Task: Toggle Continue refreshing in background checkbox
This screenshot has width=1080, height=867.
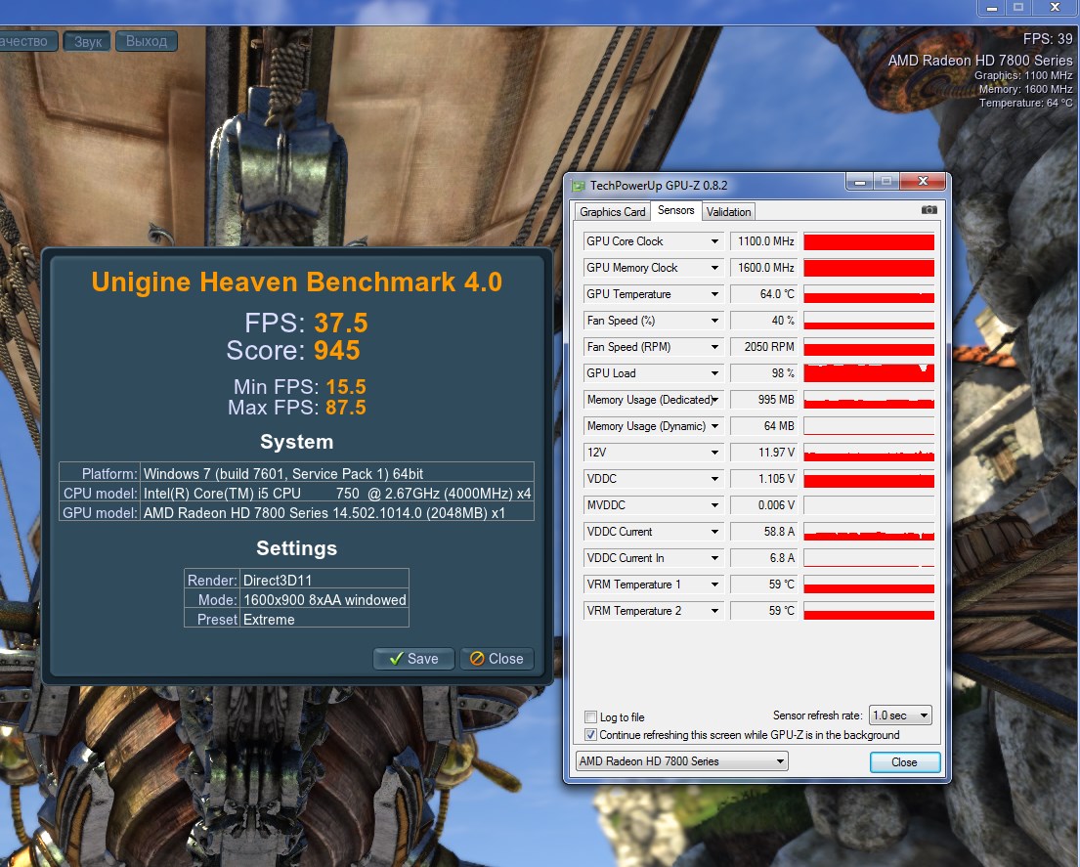Action: tap(590, 735)
